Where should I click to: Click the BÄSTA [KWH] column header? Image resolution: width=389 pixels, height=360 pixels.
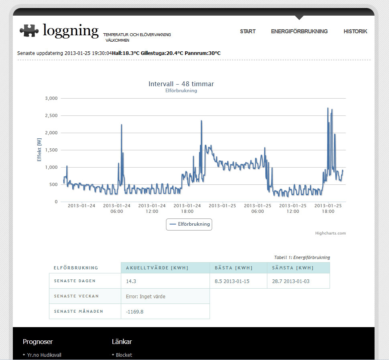(x=233, y=268)
